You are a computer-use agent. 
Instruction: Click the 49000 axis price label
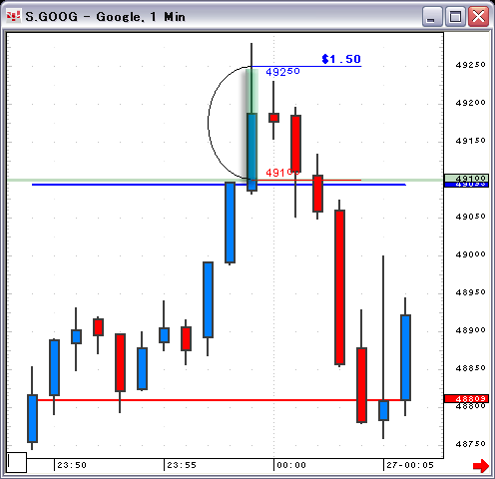click(470, 254)
